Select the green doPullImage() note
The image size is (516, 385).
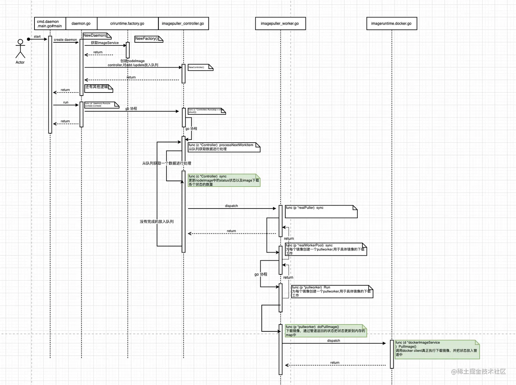point(326,330)
